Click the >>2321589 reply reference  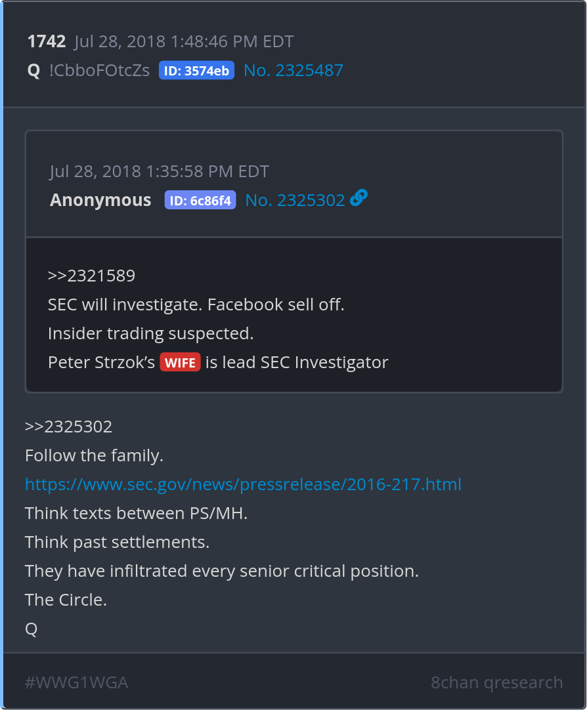pos(91,276)
